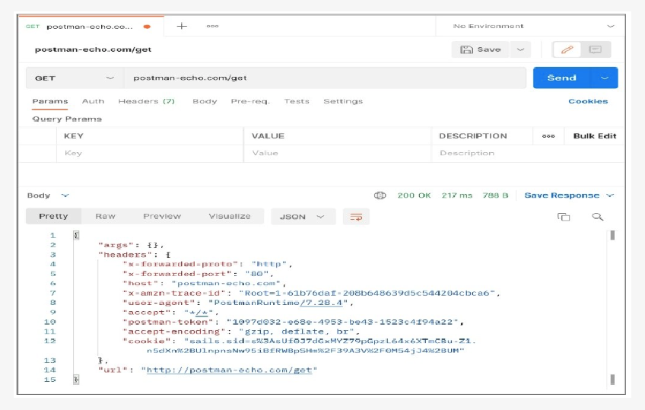Click the unsaved orange dot on tab
The height and width of the screenshot is (410, 645).
click(147, 27)
